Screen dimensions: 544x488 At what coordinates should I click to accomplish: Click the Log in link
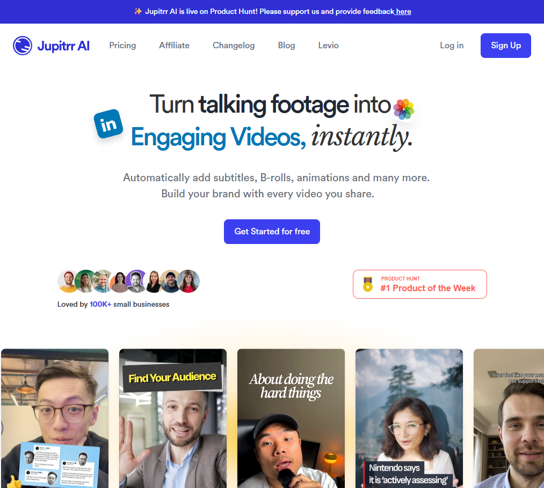tap(452, 46)
